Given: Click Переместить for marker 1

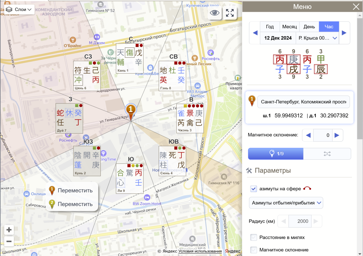Looking at the screenshot, I should click(x=75, y=190).
